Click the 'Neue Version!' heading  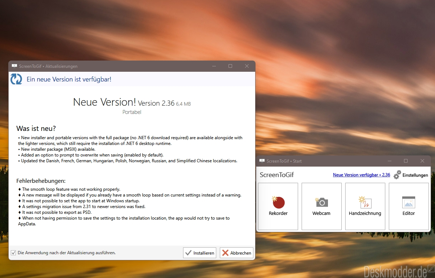pos(105,102)
